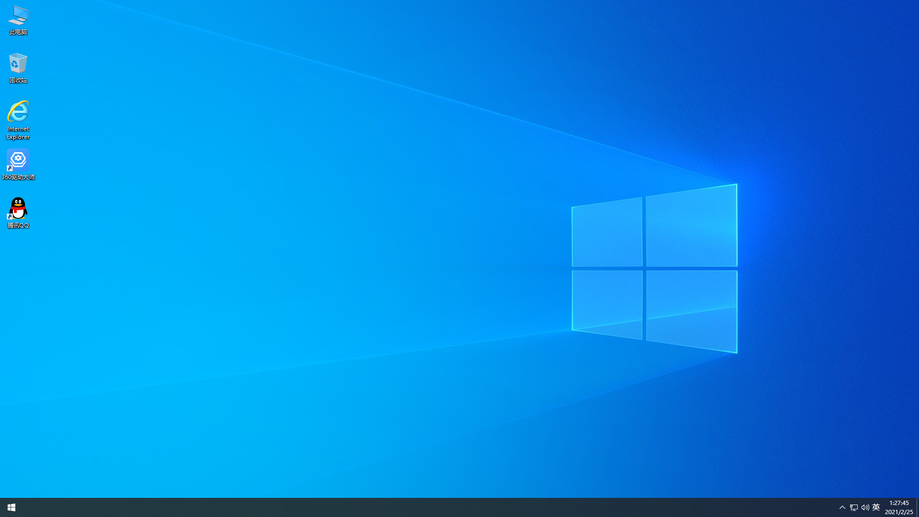
Task: Switch input method via 英 indicator
Action: tap(876, 507)
